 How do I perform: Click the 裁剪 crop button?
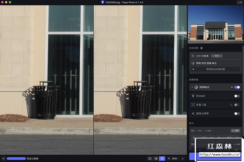click(235, 131)
